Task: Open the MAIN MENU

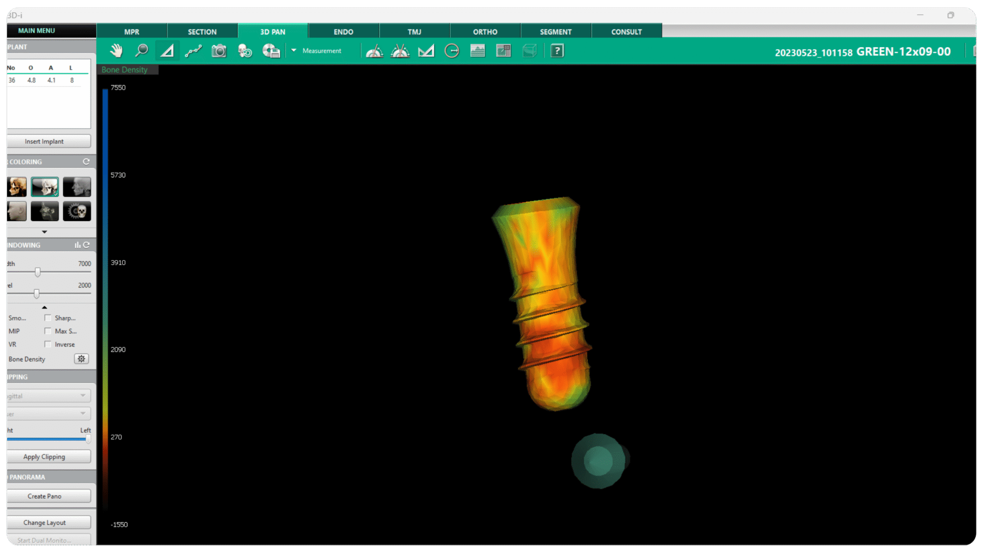Action: tap(51, 31)
